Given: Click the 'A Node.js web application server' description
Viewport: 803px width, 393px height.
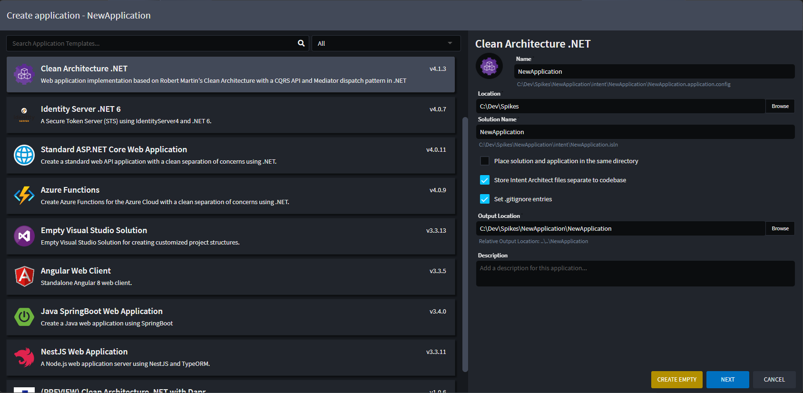Looking at the screenshot, I should coord(125,364).
